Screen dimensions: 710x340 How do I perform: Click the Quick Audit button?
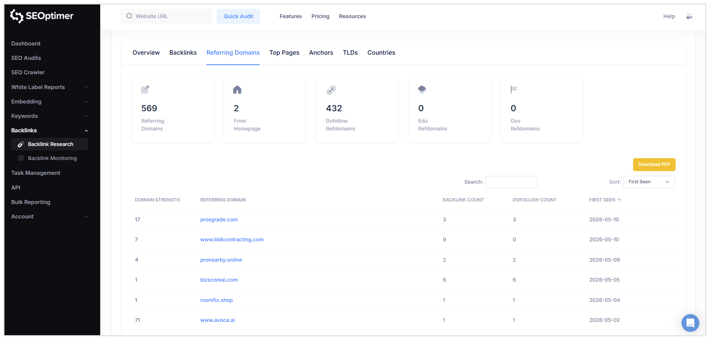click(x=239, y=16)
